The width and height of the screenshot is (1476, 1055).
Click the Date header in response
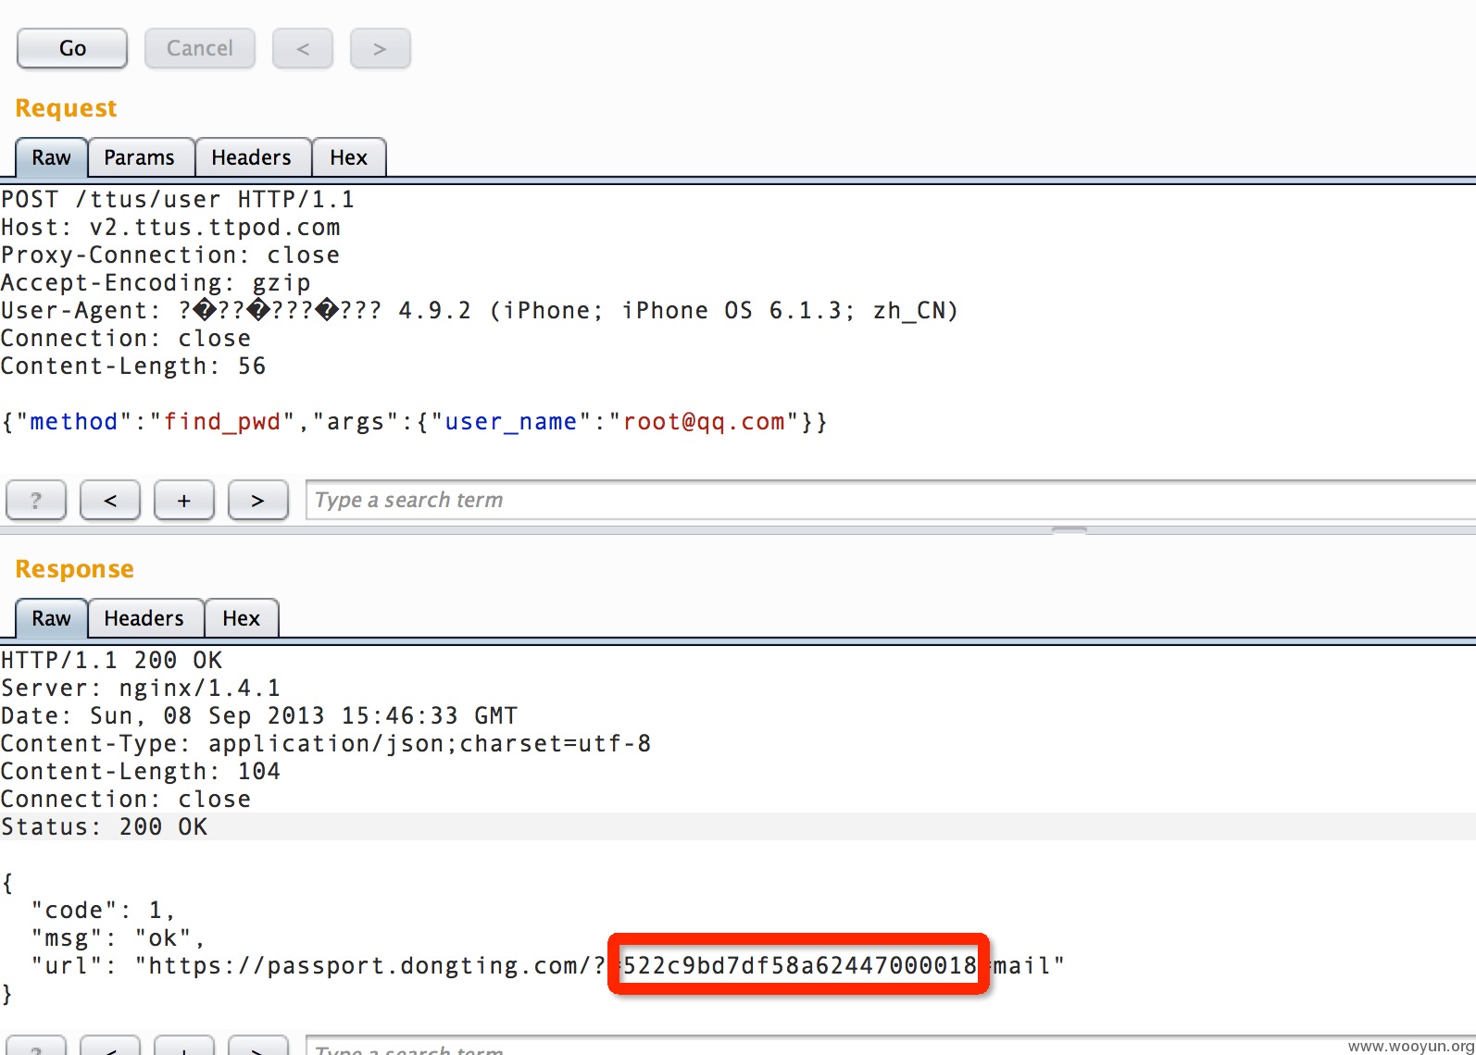(x=259, y=716)
